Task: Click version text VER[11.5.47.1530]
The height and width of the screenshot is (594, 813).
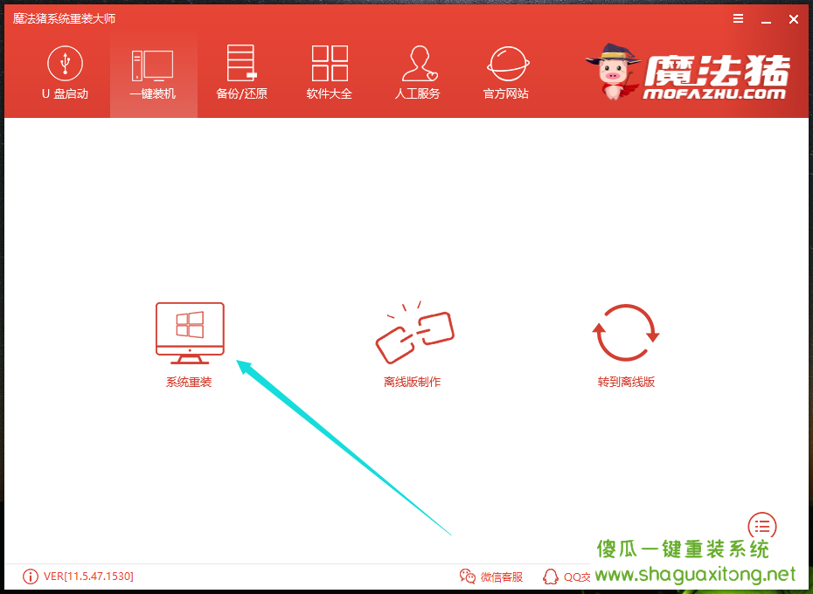Action: pos(88,577)
